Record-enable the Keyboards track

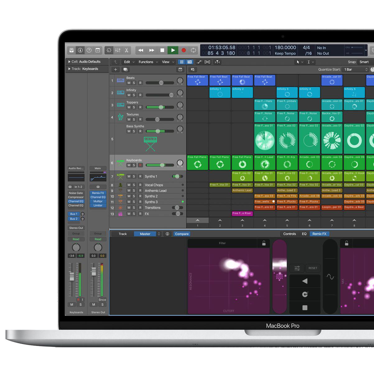[140, 165]
